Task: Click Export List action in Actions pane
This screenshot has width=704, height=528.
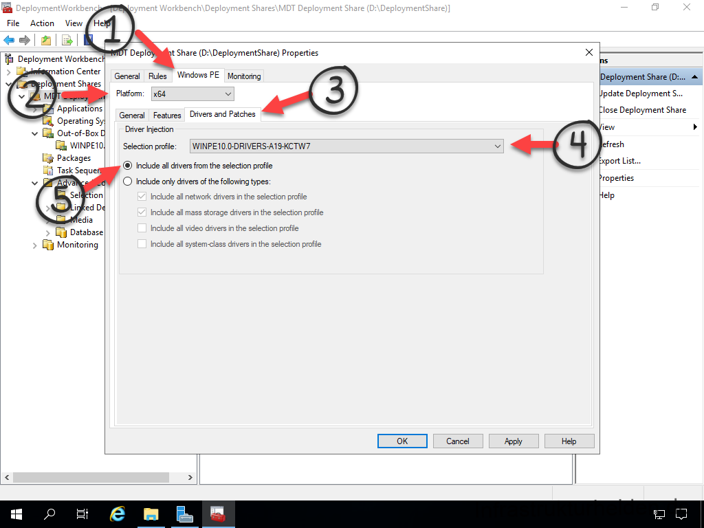Action: tap(620, 161)
